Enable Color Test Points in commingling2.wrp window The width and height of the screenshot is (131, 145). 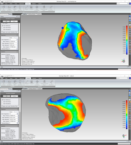tap(2, 28)
